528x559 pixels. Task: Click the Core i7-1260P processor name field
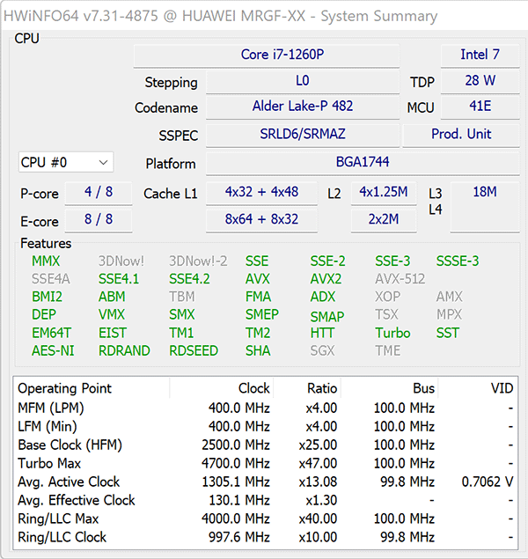click(282, 55)
